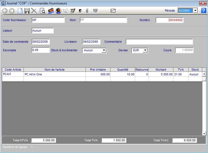Click the Commentaire text field
Screen dimensions: 208x153
coord(159,42)
